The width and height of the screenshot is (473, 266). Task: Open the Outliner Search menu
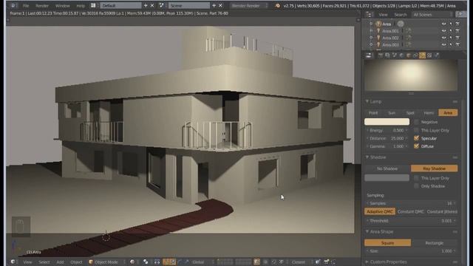401,15
